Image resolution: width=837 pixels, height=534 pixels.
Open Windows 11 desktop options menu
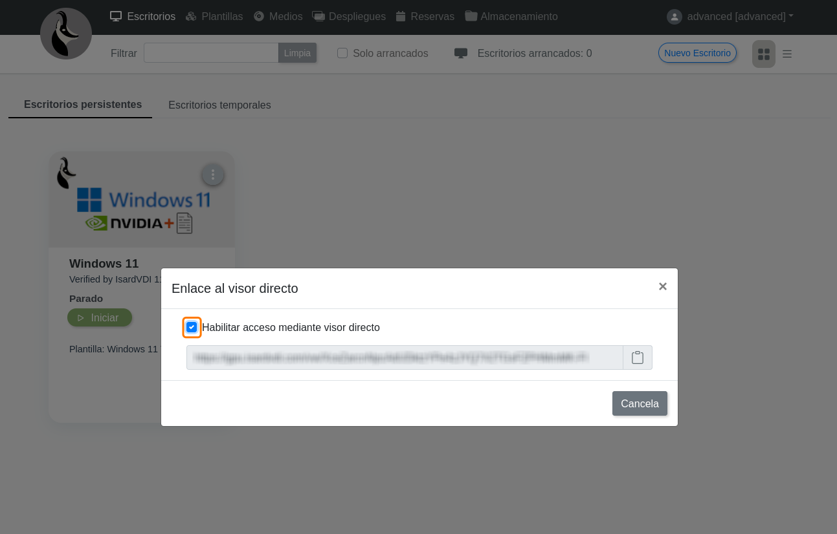coord(213,175)
